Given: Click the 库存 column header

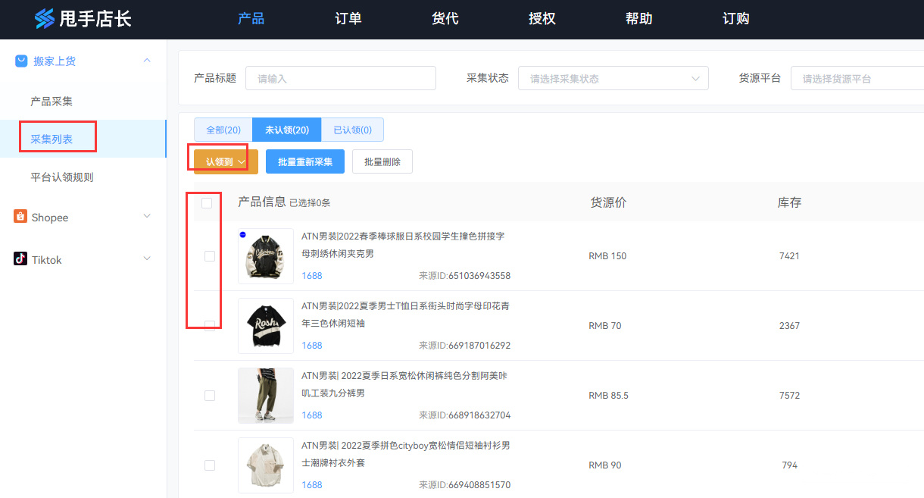Looking at the screenshot, I should click(789, 202).
